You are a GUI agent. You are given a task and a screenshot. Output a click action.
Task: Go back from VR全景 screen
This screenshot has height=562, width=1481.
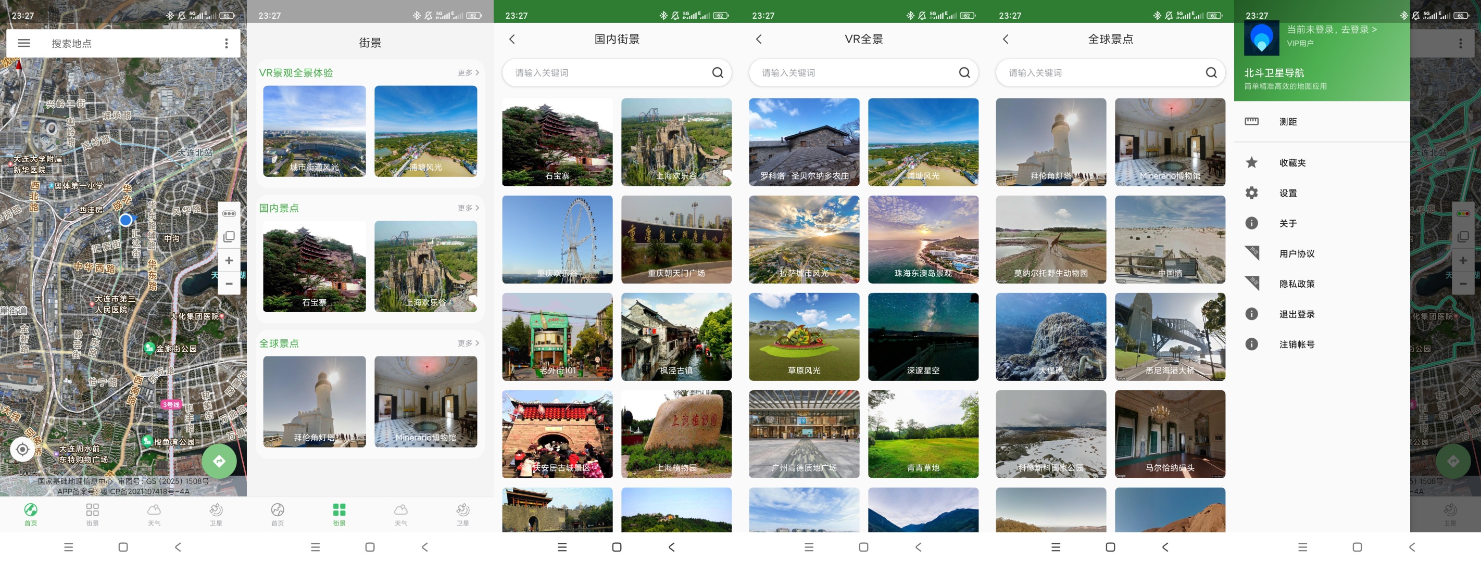click(x=759, y=39)
